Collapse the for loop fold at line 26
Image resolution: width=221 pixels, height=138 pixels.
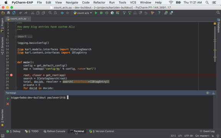click(x=16, y=88)
